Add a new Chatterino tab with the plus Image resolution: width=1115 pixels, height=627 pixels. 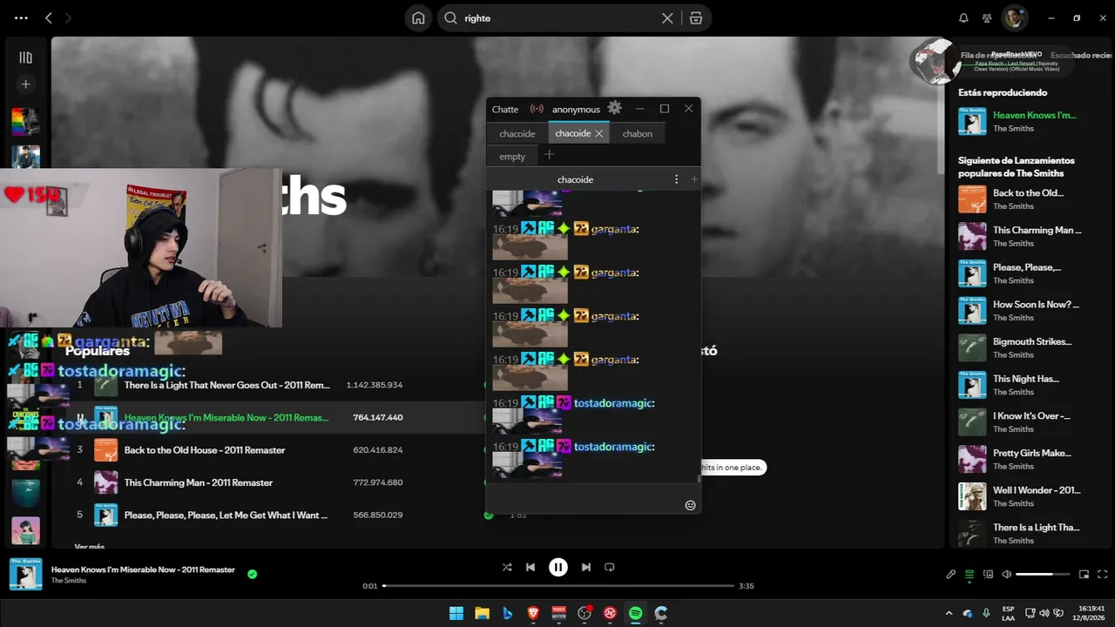click(x=549, y=155)
